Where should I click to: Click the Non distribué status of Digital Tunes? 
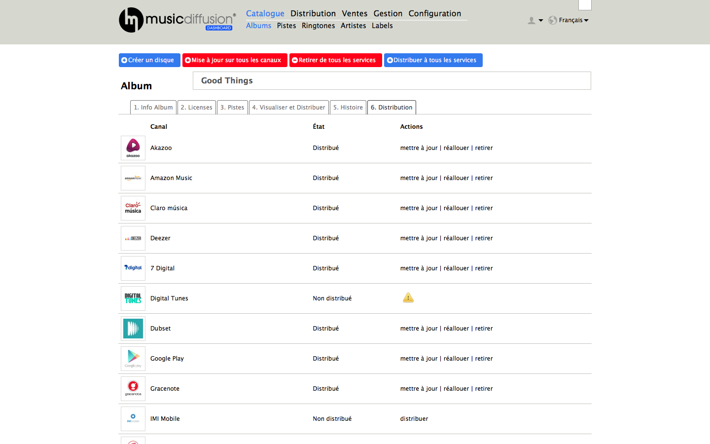coord(332,298)
